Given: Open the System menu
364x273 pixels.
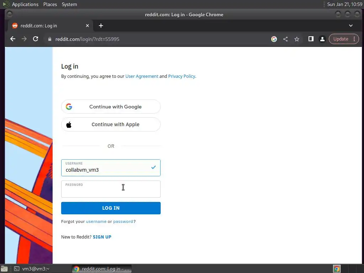Looking at the screenshot, I should coord(69,4).
